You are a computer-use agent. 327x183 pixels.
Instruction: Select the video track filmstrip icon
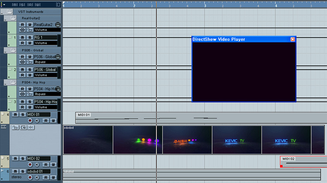4,127
